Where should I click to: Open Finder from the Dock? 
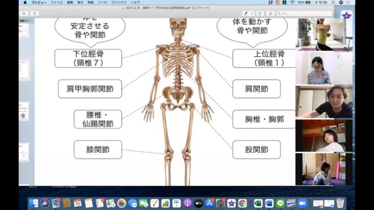pos(34,203)
